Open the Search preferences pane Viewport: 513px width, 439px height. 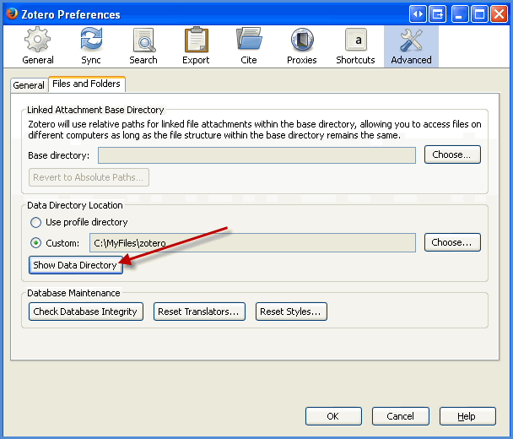(143, 46)
